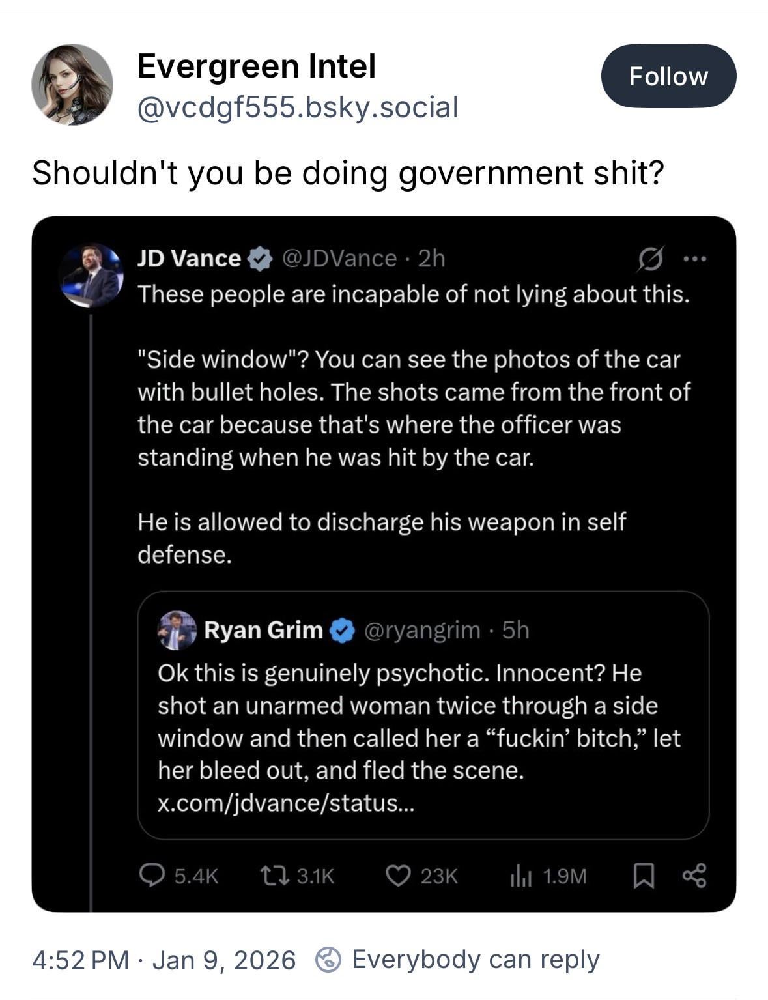Open the views analytics bar icon
The width and height of the screenshot is (768, 1000).
pyautogui.click(x=521, y=876)
